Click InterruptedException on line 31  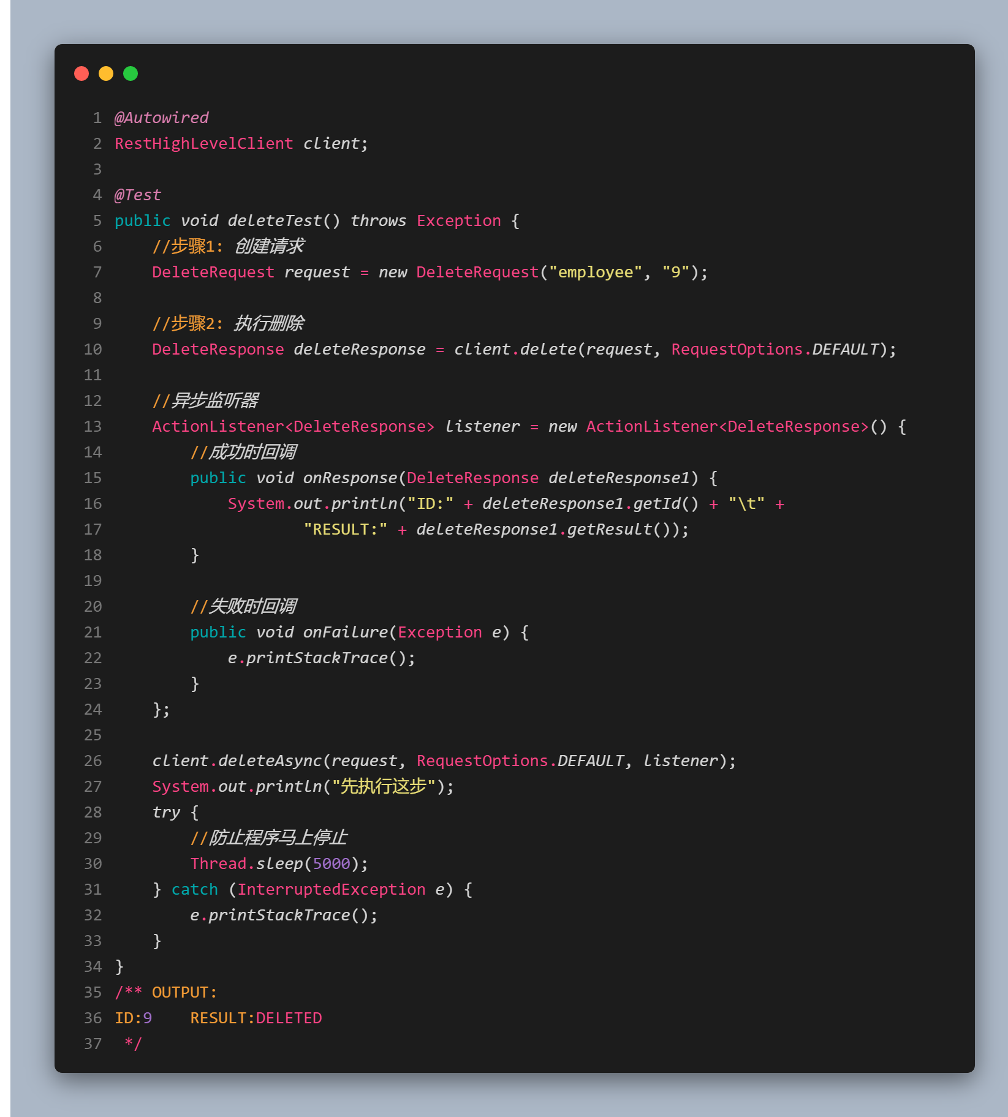point(332,889)
